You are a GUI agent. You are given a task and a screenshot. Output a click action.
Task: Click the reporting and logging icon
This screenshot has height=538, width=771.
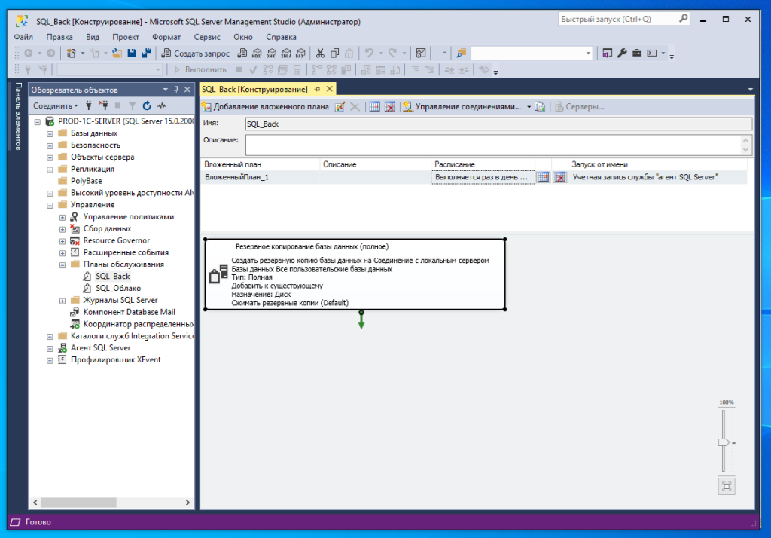pos(540,107)
